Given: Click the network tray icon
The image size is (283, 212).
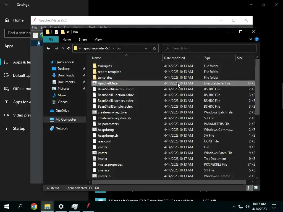Looking at the screenshot, I should click(x=241, y=206).
